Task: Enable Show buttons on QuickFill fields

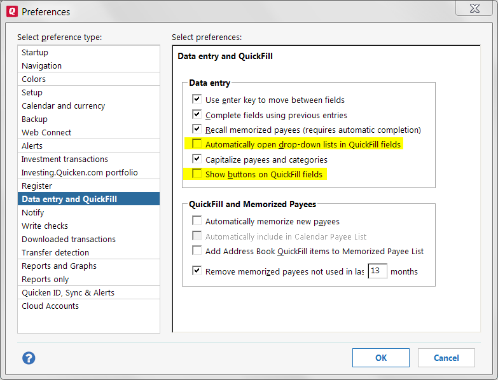Action: 197,173
